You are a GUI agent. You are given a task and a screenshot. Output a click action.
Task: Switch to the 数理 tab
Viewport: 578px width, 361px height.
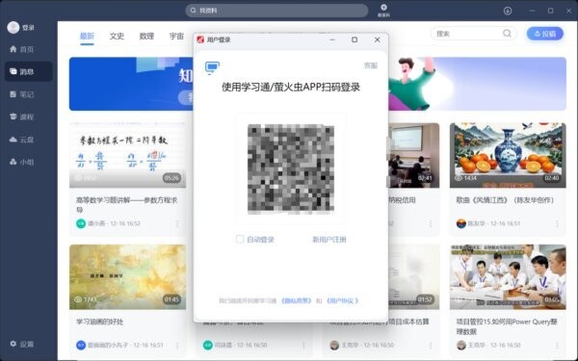146,37
